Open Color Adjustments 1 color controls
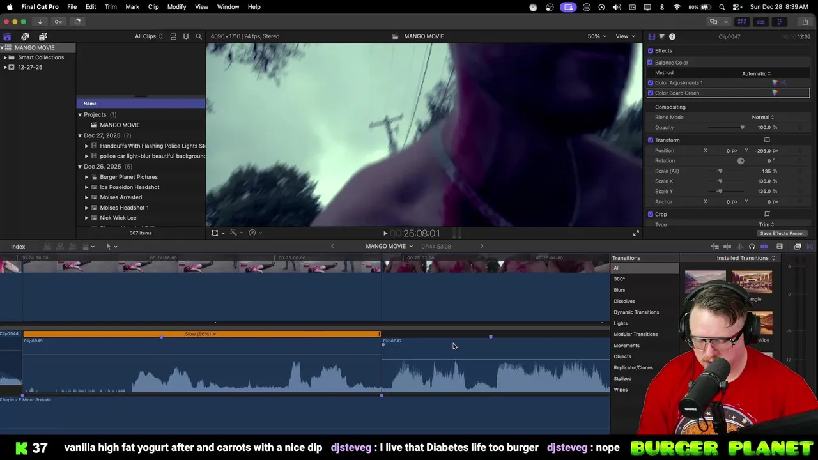This screenshot has height=460, width=818. click(x=775, y=82)
